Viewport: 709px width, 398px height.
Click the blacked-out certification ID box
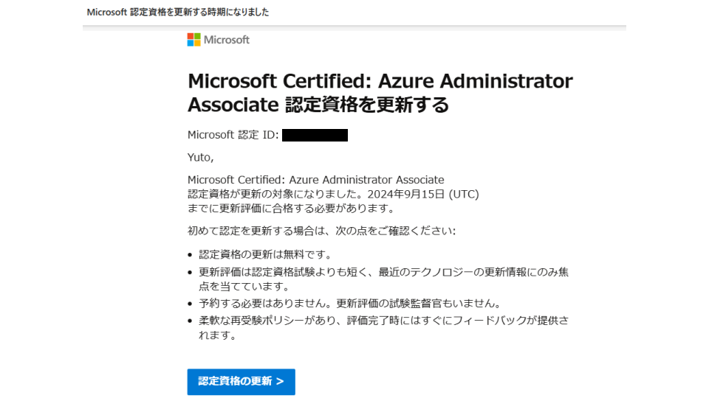point(315,135)
